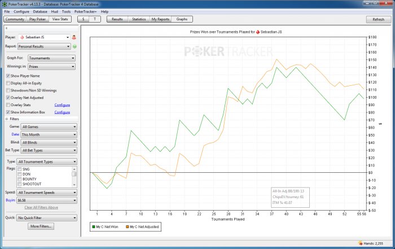Click the green icon next to Report dropdown
This screenshot has height=249, width=395.
point(74,46)
